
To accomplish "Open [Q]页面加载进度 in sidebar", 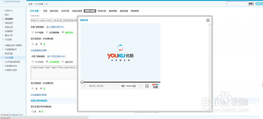I will click(13, 62).
